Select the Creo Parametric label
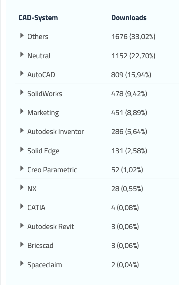Image resolution: width=179 pixels, height=285 pixels. [x=52, y=170]
